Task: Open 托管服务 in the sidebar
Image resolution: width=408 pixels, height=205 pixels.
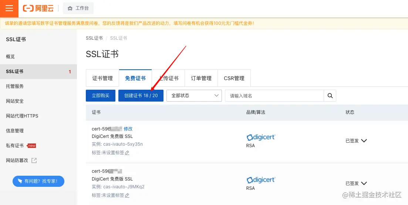Action: point(15,86)
